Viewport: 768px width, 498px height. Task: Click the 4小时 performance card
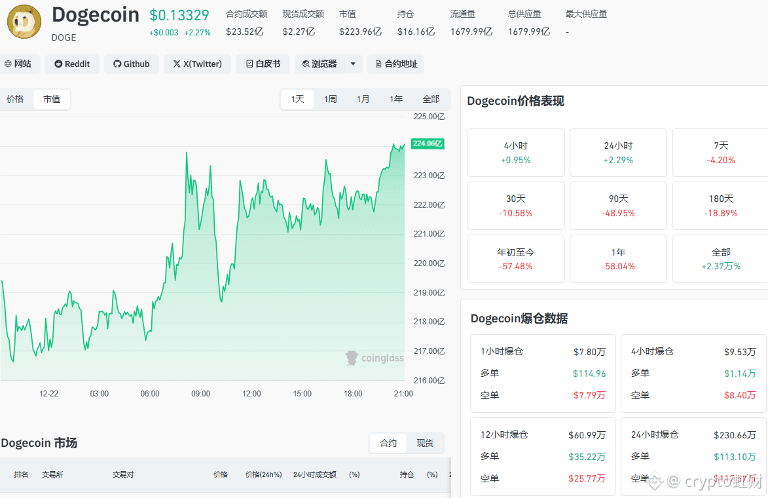point(516,153)
